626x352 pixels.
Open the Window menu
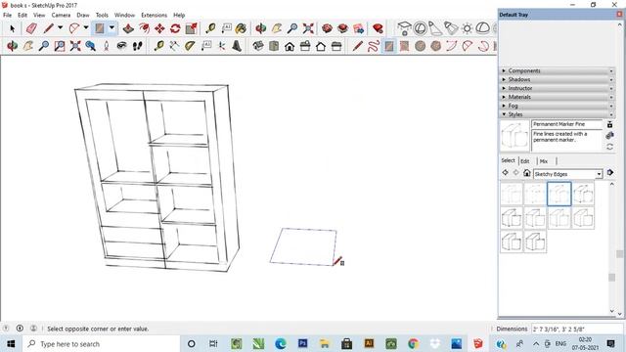coord(124,16)
